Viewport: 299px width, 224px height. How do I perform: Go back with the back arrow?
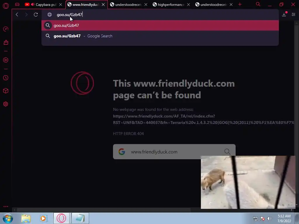(x=17, y=15)
